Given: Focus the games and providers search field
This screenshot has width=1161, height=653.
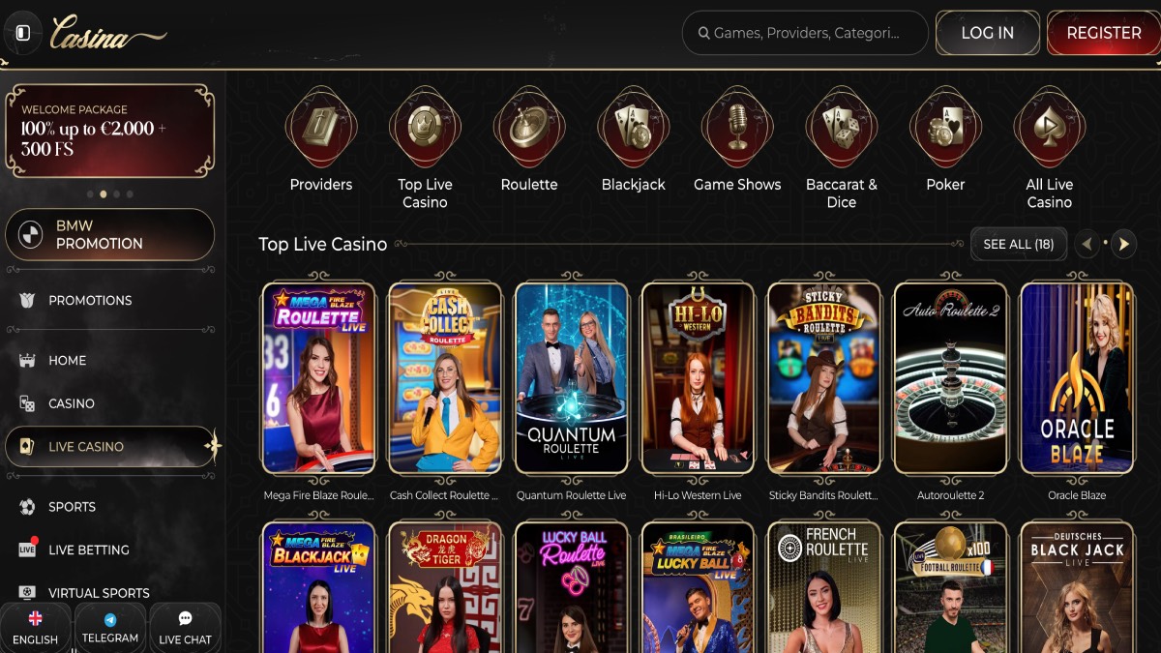Looking at the screenshot, I should pyautogui.click(x=805, y=33).
